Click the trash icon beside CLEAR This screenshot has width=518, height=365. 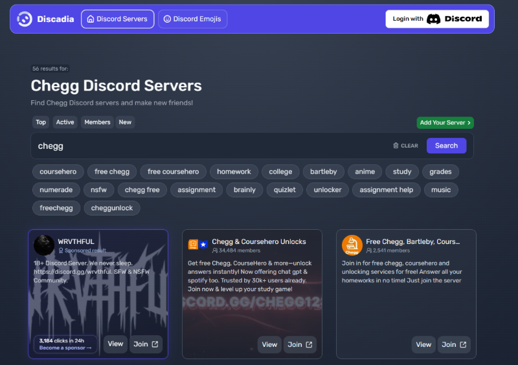coord(396,146)
